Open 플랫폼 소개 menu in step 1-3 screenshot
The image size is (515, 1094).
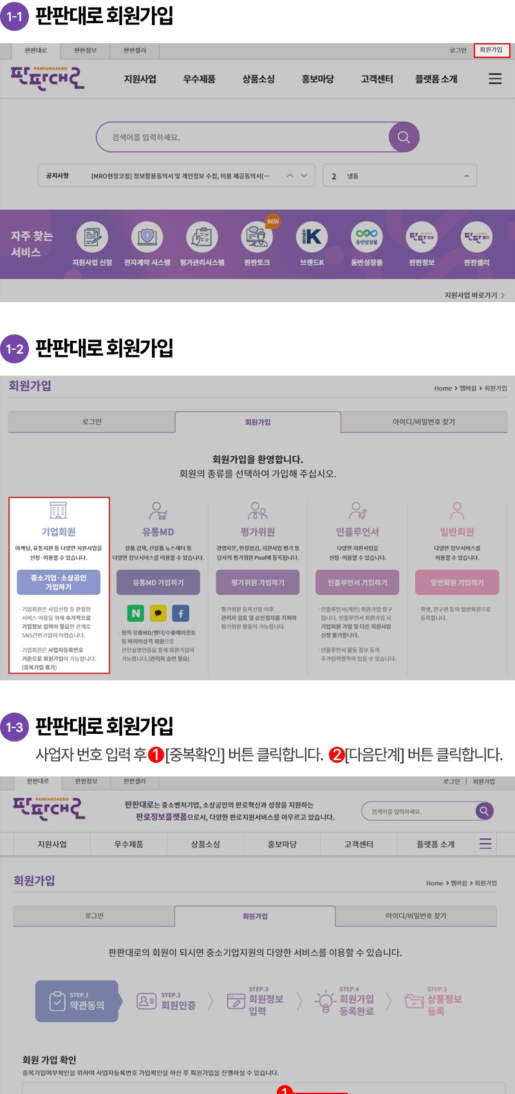click(436, 844)
